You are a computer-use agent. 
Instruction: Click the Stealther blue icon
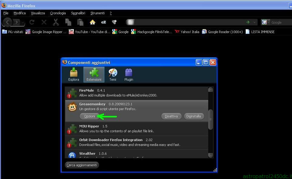72,155
